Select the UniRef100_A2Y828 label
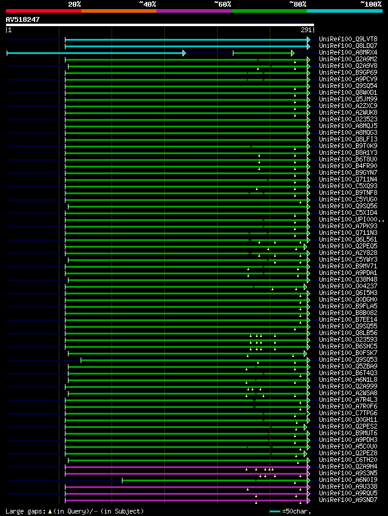This screenshot has width=388, height=516. 348,253
